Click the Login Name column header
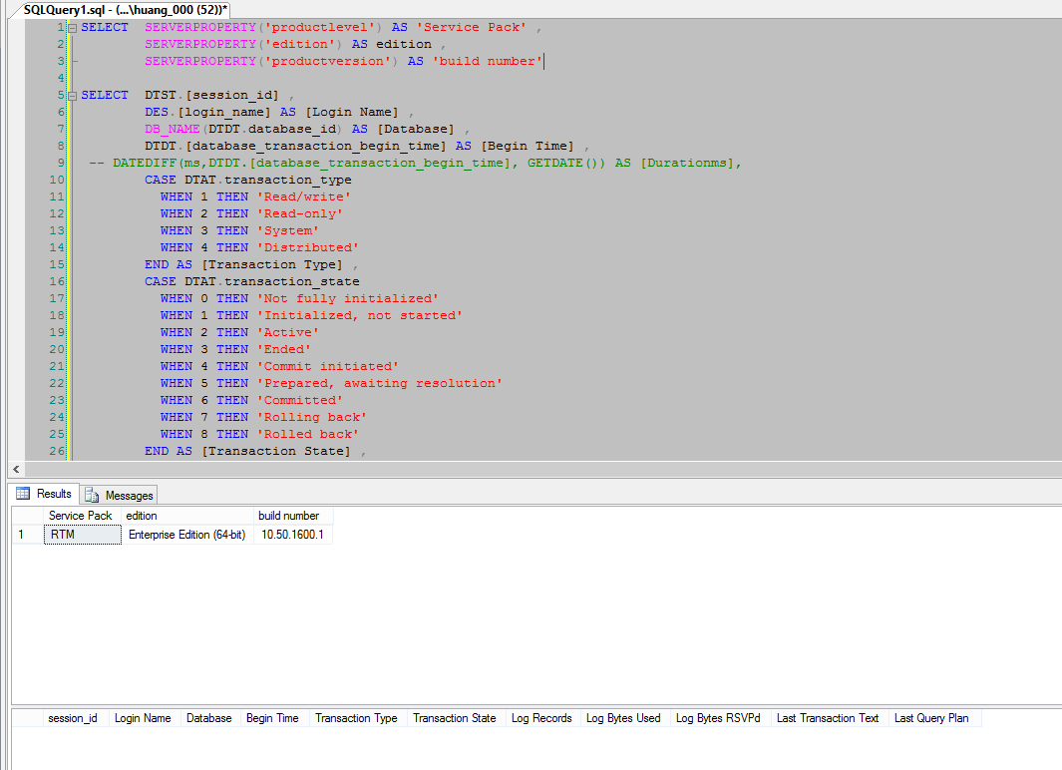Screen dimensions: 1062x770 [143, 718]
